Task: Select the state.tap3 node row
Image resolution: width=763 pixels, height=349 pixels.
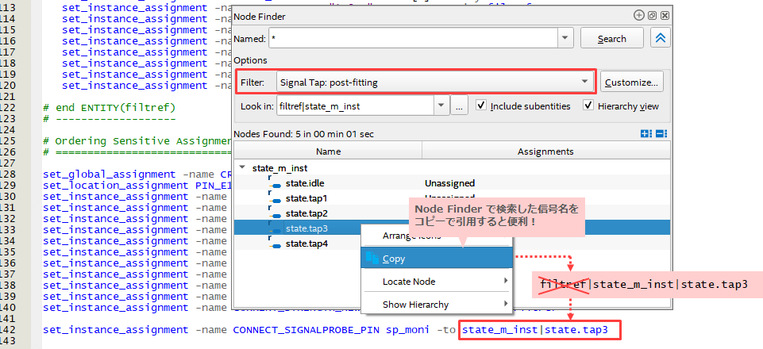Action: click(x=452, y=228)
